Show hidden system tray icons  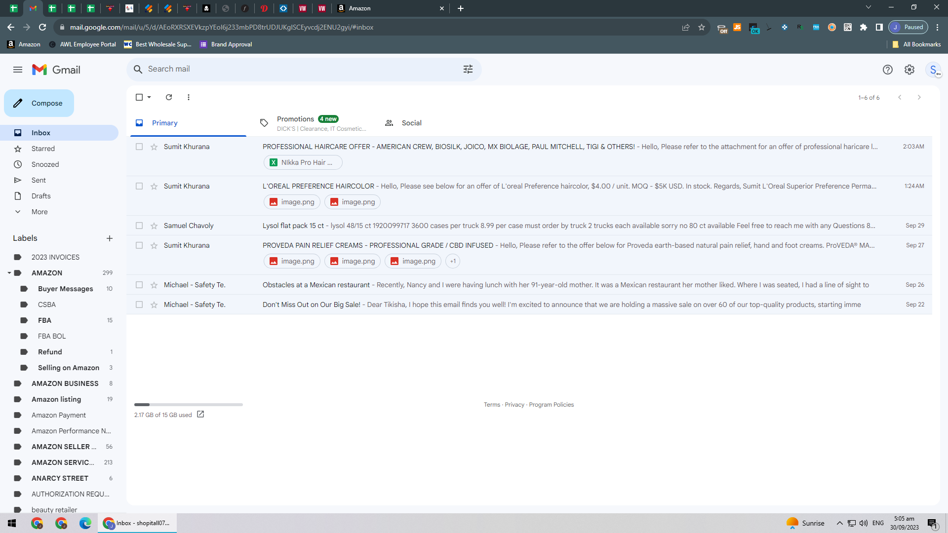840,523
